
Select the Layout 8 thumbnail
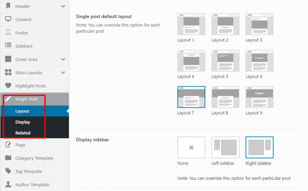[x=225, y=97]
